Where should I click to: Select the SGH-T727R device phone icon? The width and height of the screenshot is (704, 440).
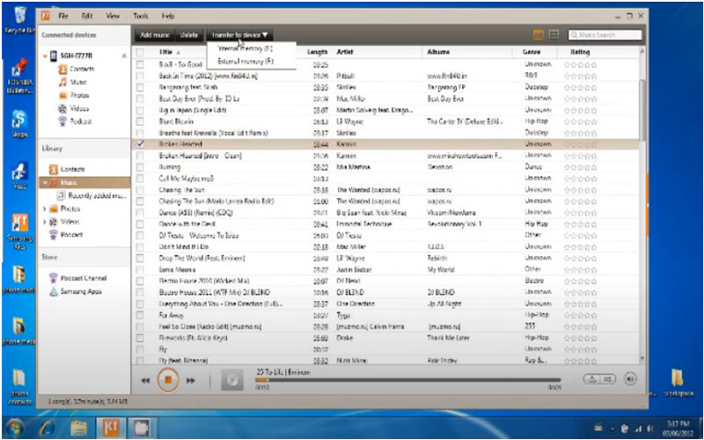click(x=54, y=55)
